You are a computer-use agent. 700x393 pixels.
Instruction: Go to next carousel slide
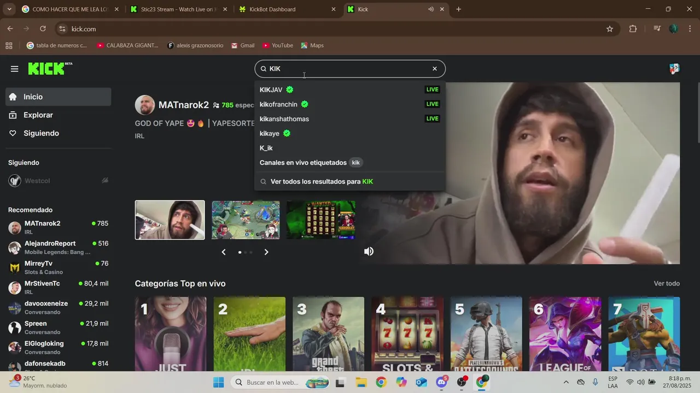click(266, 252)
